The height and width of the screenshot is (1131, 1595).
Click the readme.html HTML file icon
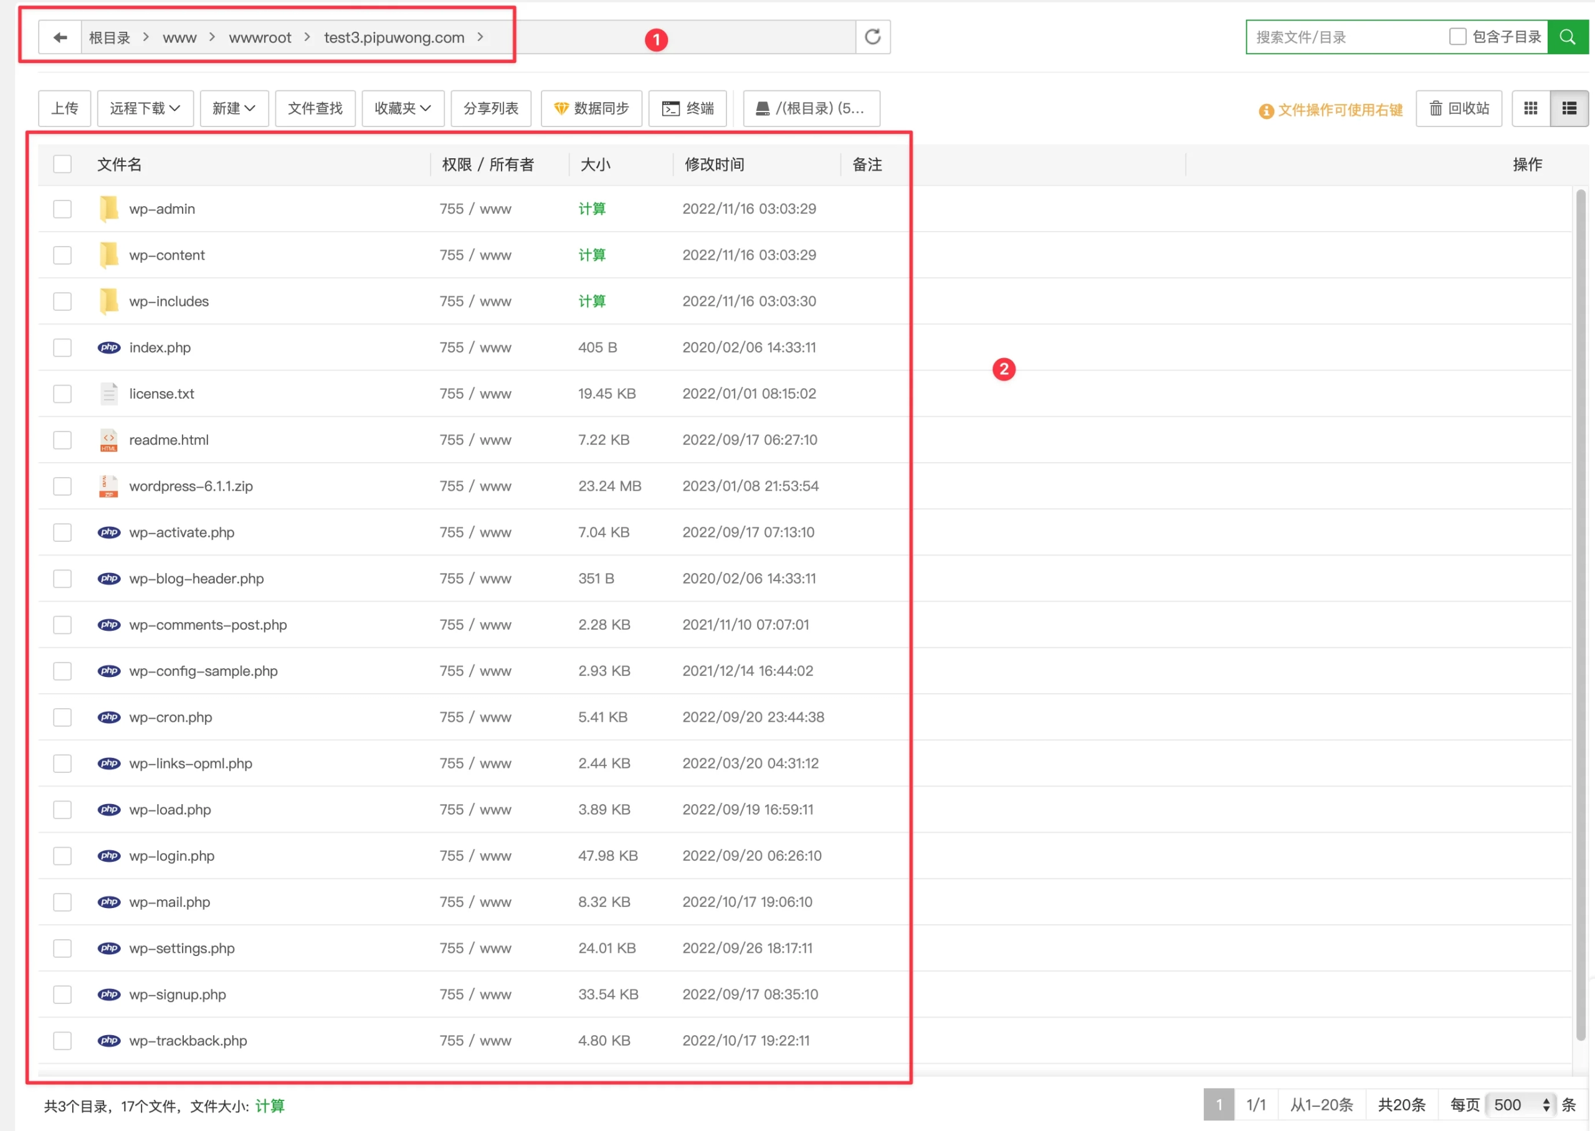[108, 440]
